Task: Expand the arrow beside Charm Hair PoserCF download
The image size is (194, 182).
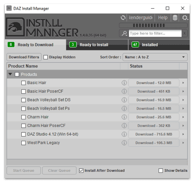Action: (x=183, y=126)
